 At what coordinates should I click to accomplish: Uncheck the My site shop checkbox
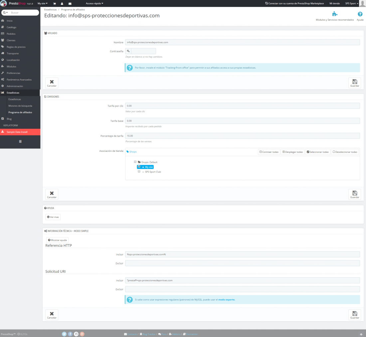[139, 167]
